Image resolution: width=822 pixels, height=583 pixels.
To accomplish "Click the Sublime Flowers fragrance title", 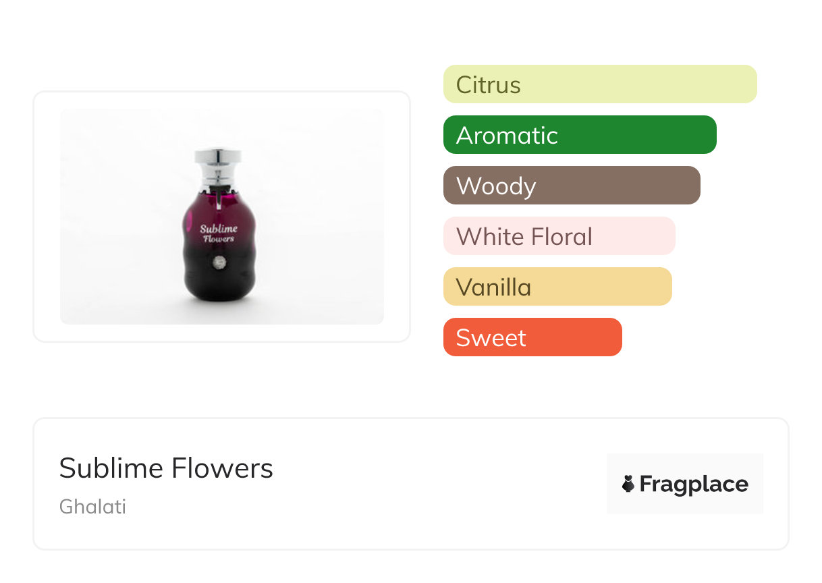I will [166, 468].
